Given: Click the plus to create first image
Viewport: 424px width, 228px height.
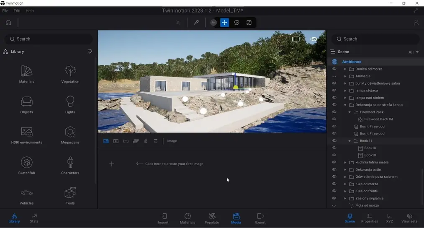Looking at the screenshot, I should (x=112, y=164).
